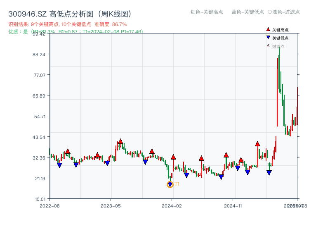Click key high marker atop the mid-2023 peak
The height and width of the screenshot is (248, 330).
120,141
